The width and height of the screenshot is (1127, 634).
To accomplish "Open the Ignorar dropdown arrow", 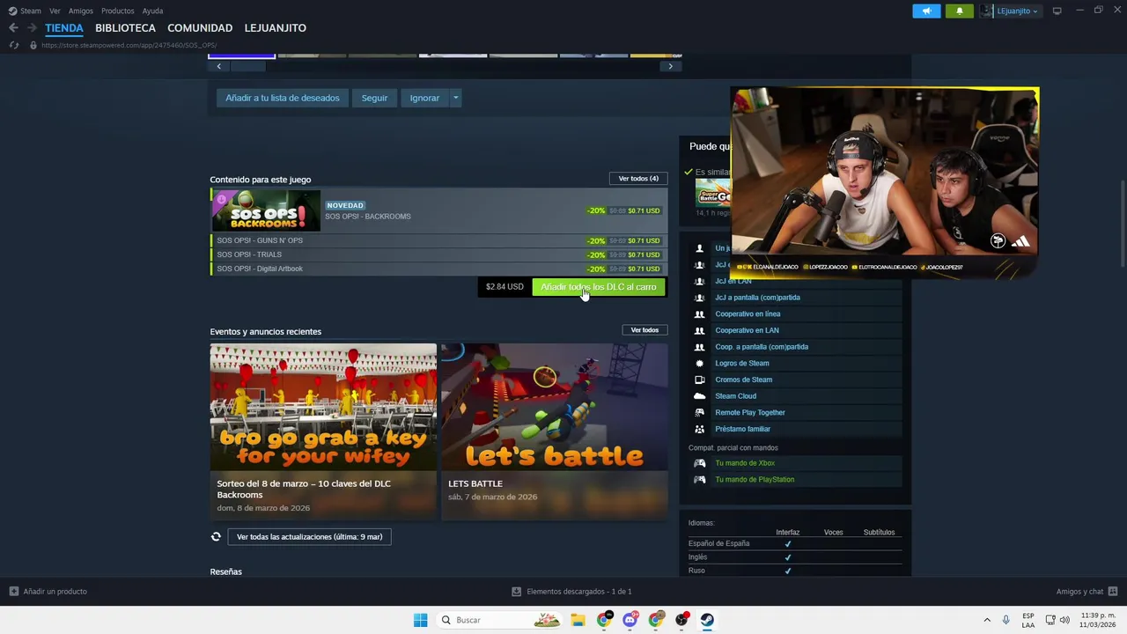I will 455,98.
